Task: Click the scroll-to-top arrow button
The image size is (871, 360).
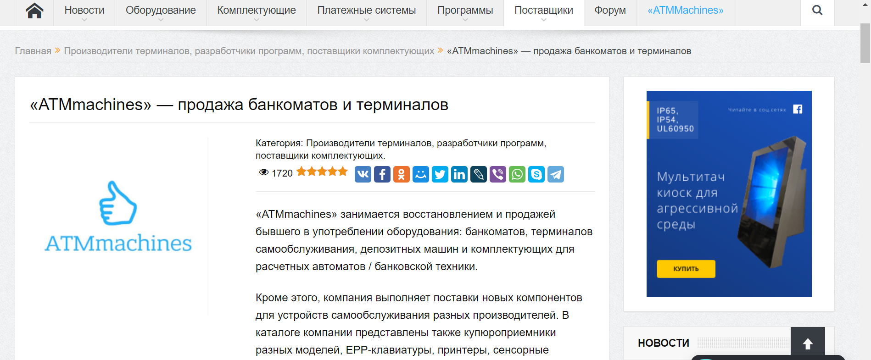Action: 808,343
